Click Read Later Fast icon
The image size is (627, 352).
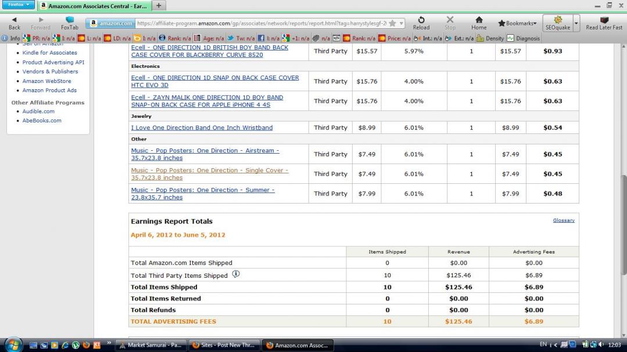(x=604, y=23)
